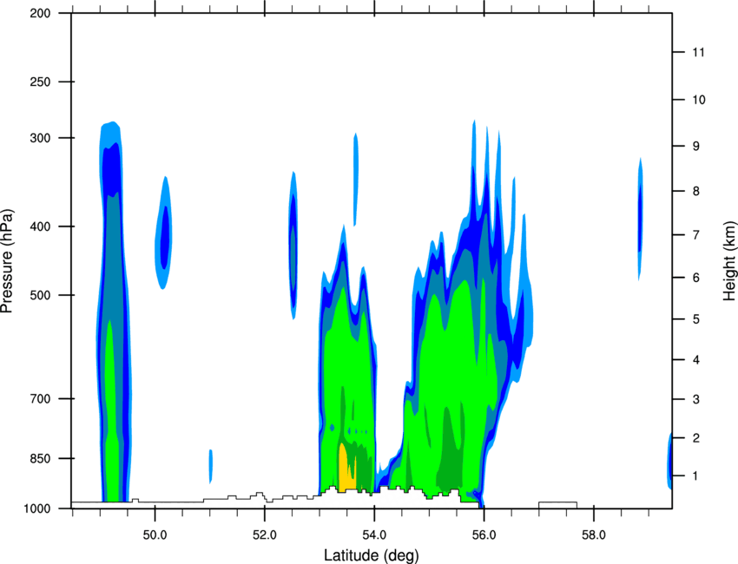Select the 200 pressure tick label
The width and height of the screenshot is (738, 564).
click(x=40, y=13)
